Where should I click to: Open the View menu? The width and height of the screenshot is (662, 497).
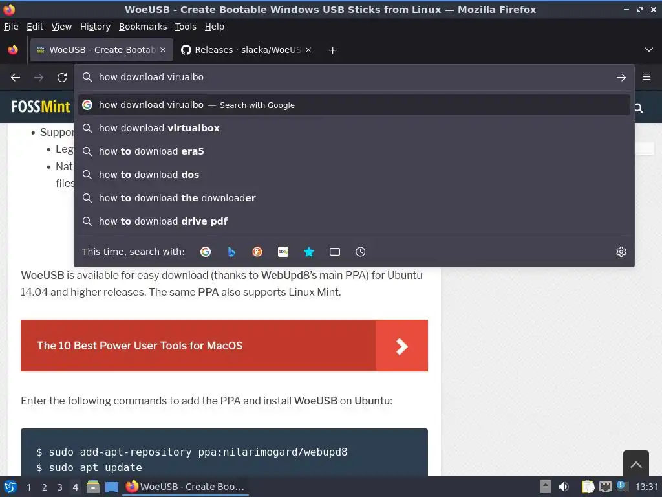[x=61, y=27]
